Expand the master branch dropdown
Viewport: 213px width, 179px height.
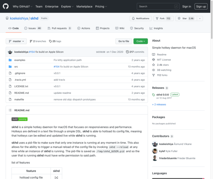point(16,41)
